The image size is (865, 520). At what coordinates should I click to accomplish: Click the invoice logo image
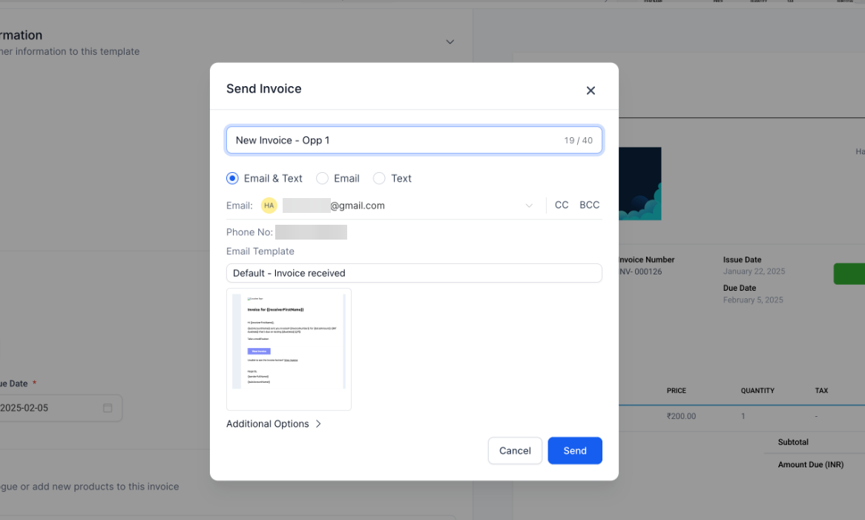640,184
